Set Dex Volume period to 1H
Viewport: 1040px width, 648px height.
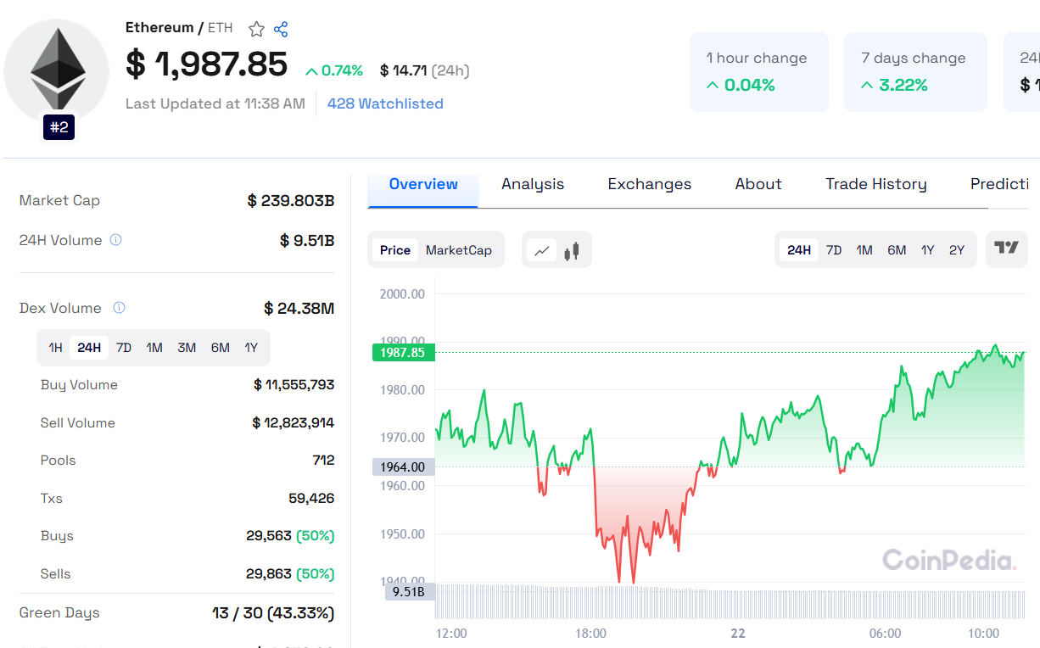55,348
